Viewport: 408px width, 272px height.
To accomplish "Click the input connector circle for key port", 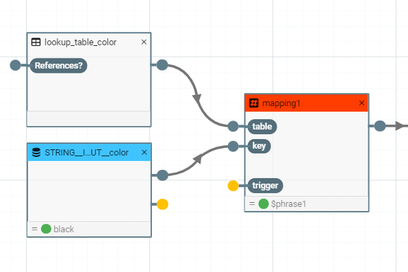I will (233, 146).
